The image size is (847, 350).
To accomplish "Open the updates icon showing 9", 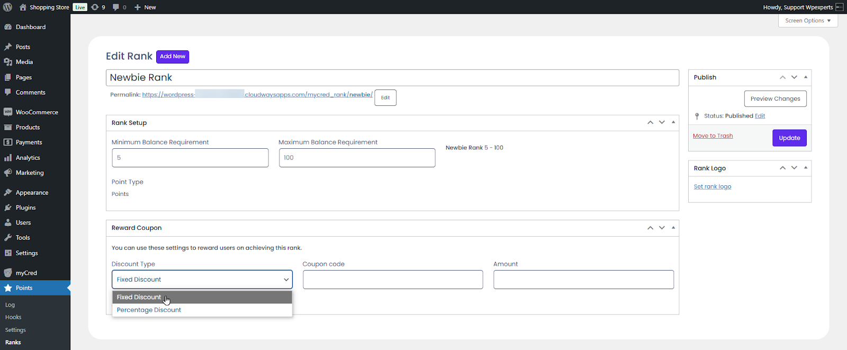I will 95,7.
